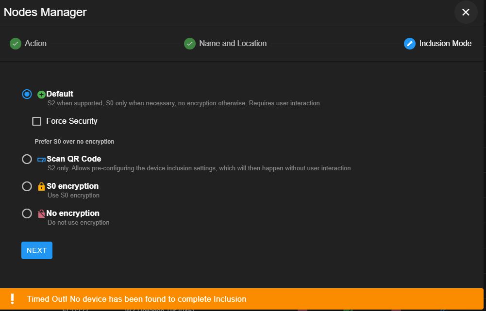Click the Nodes Manager title
The height and width of the screenshot is (311, 486).
[x=45, y=12]
